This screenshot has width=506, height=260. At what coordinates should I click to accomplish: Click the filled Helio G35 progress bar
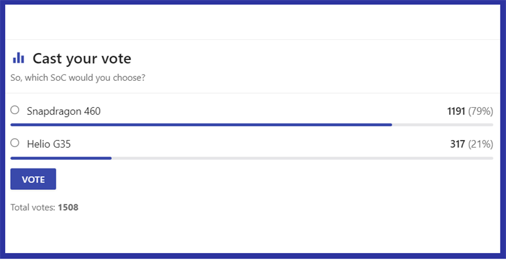click(61, 158)
